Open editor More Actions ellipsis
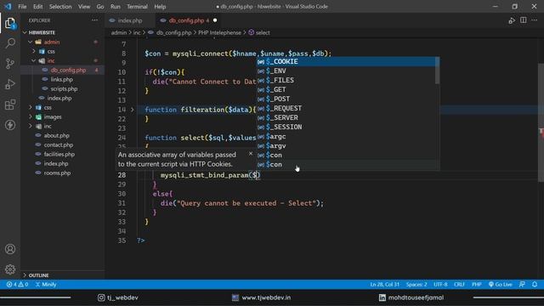Viewport: 544px width, 306px height. (x=535, y=20)
